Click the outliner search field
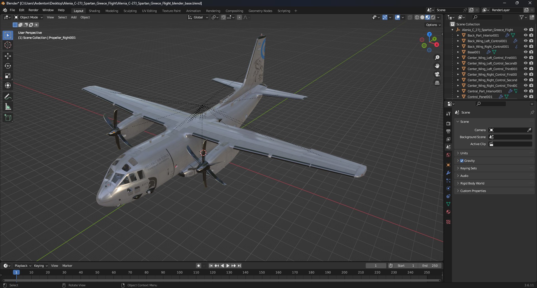The height and width of the screenshot is (288, 537). (487, 17)
